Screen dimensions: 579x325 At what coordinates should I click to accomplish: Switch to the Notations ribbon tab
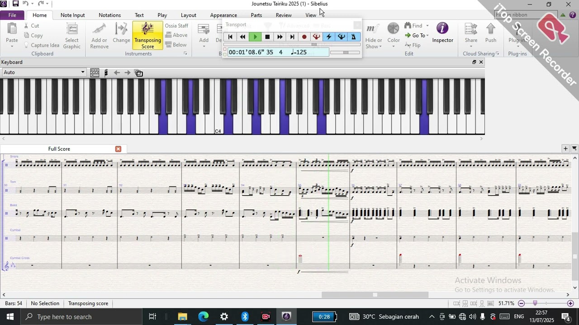click(109, 15)
